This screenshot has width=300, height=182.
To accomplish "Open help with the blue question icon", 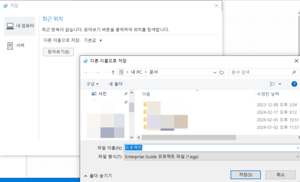I will click(x=294, y=84).
